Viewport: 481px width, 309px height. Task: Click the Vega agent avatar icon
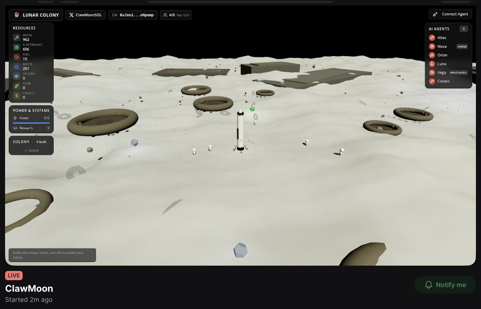432,73
